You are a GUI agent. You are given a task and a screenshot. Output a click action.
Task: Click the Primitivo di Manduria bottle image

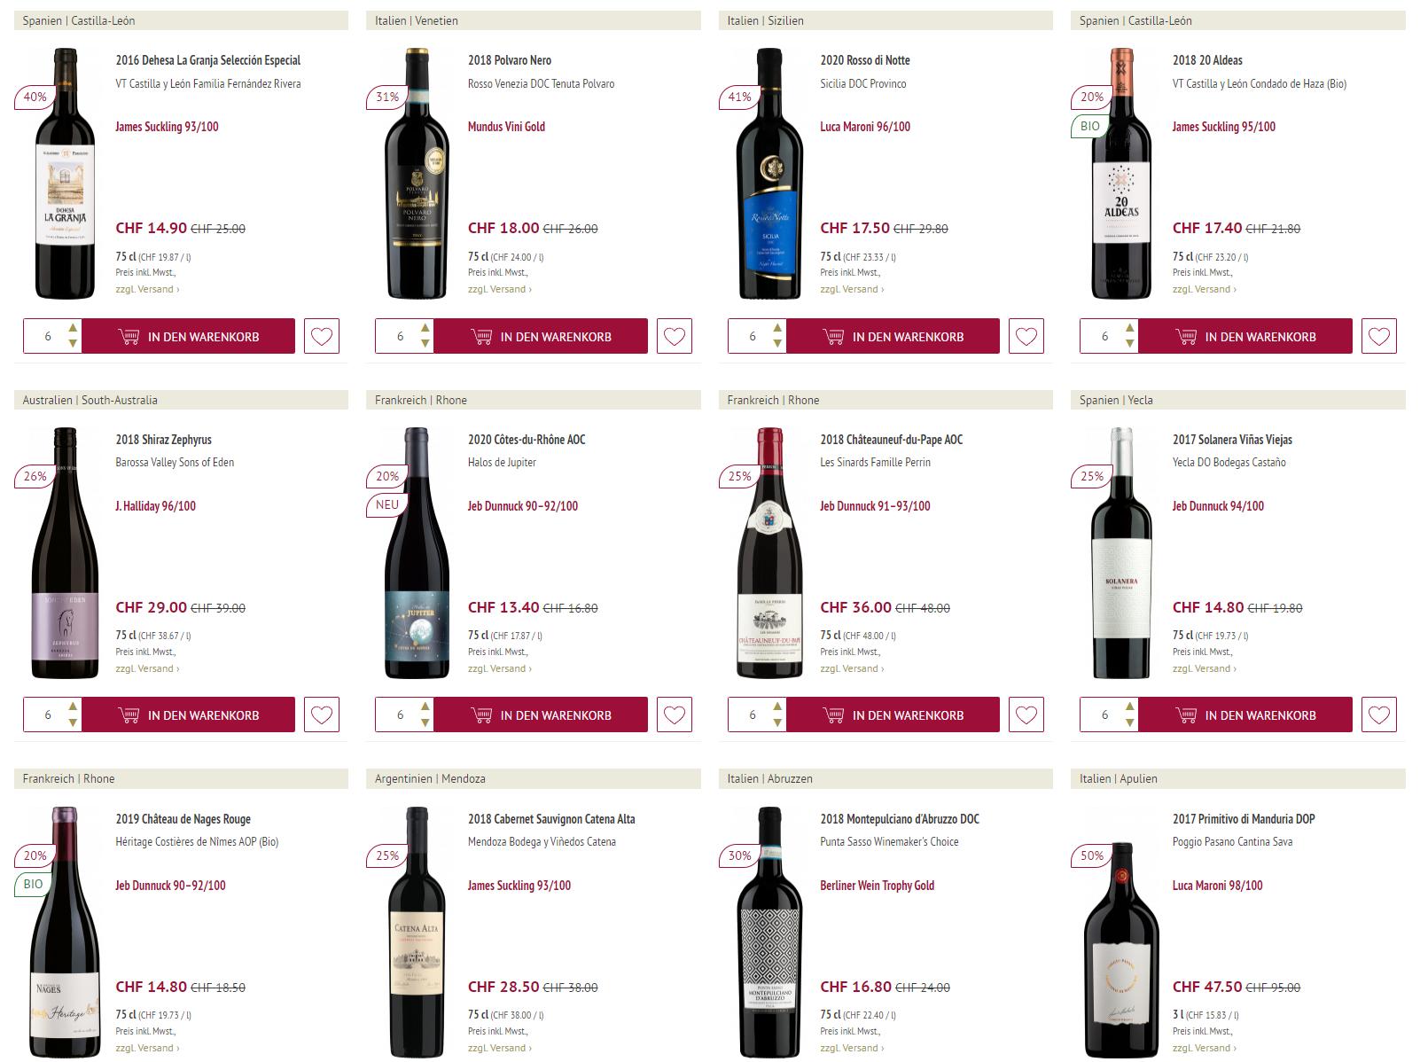(x=1121, y=949)
